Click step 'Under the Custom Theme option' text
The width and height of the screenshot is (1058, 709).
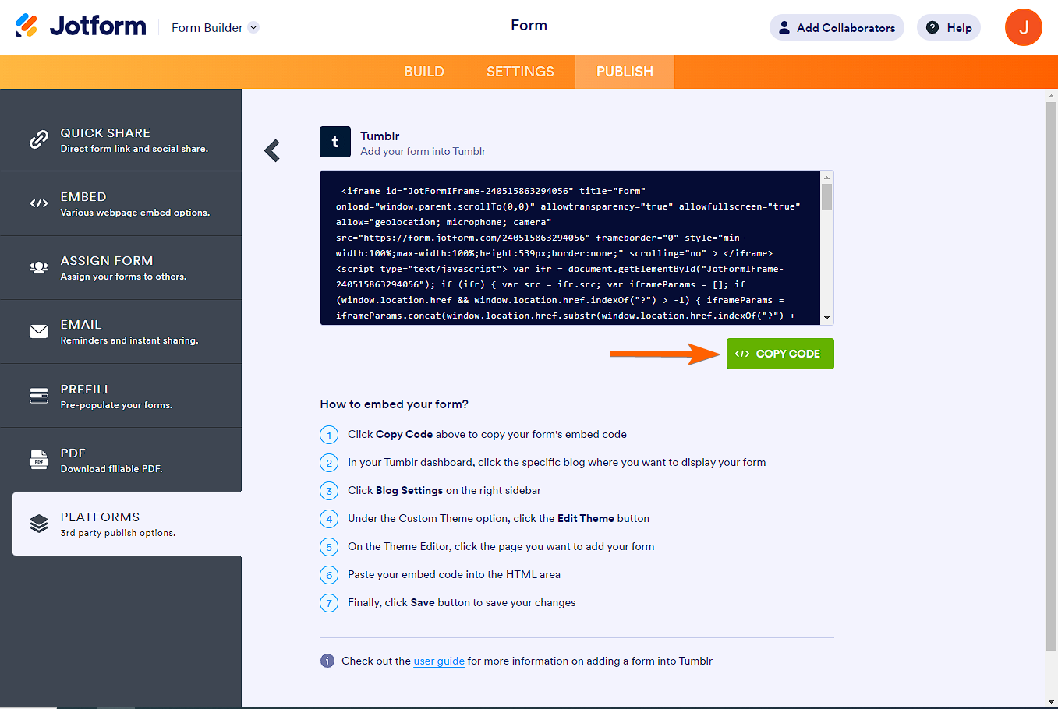coord(499,519)
